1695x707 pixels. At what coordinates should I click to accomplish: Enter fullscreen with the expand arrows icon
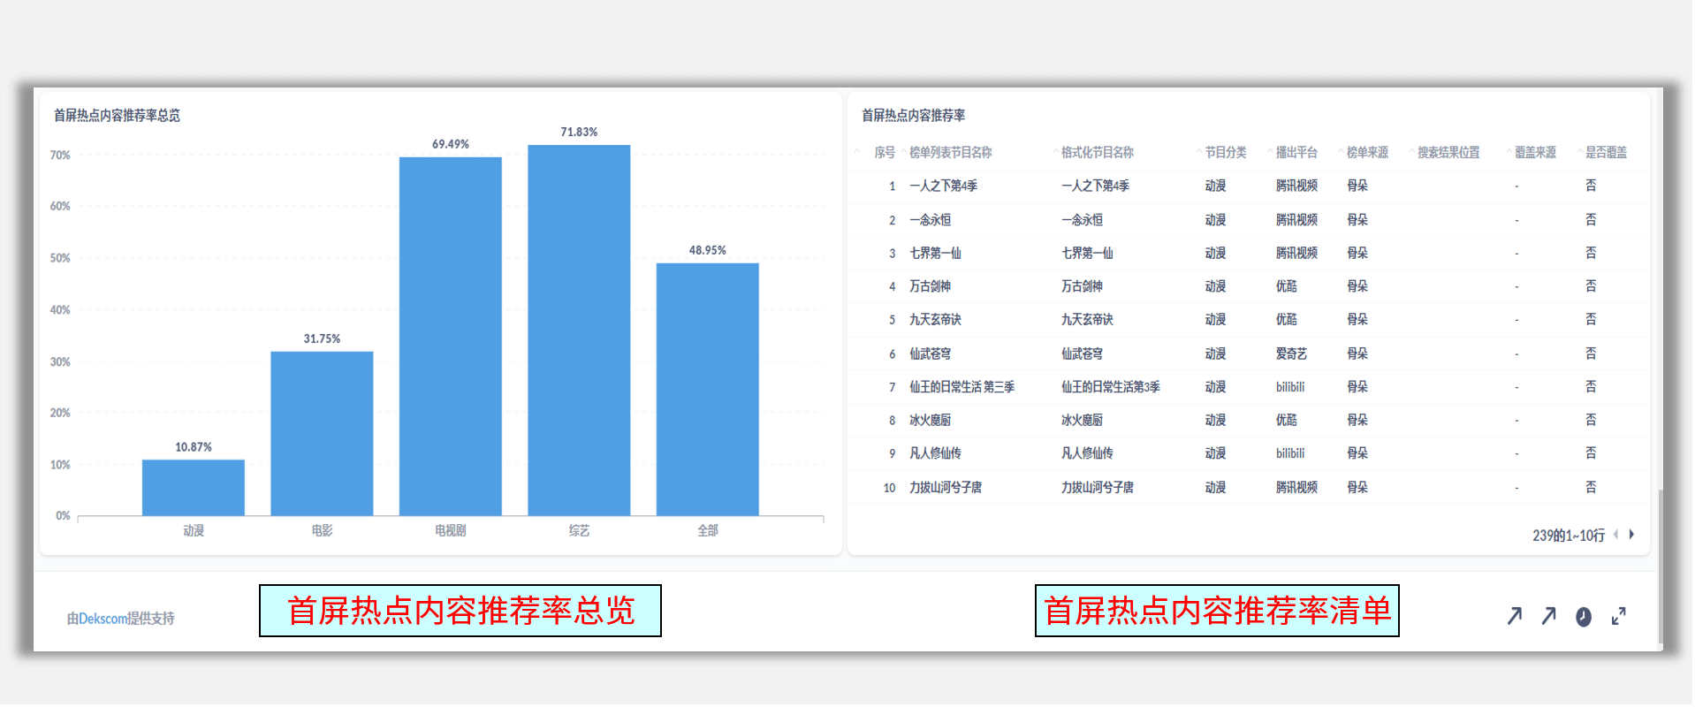click(1618, 616)
